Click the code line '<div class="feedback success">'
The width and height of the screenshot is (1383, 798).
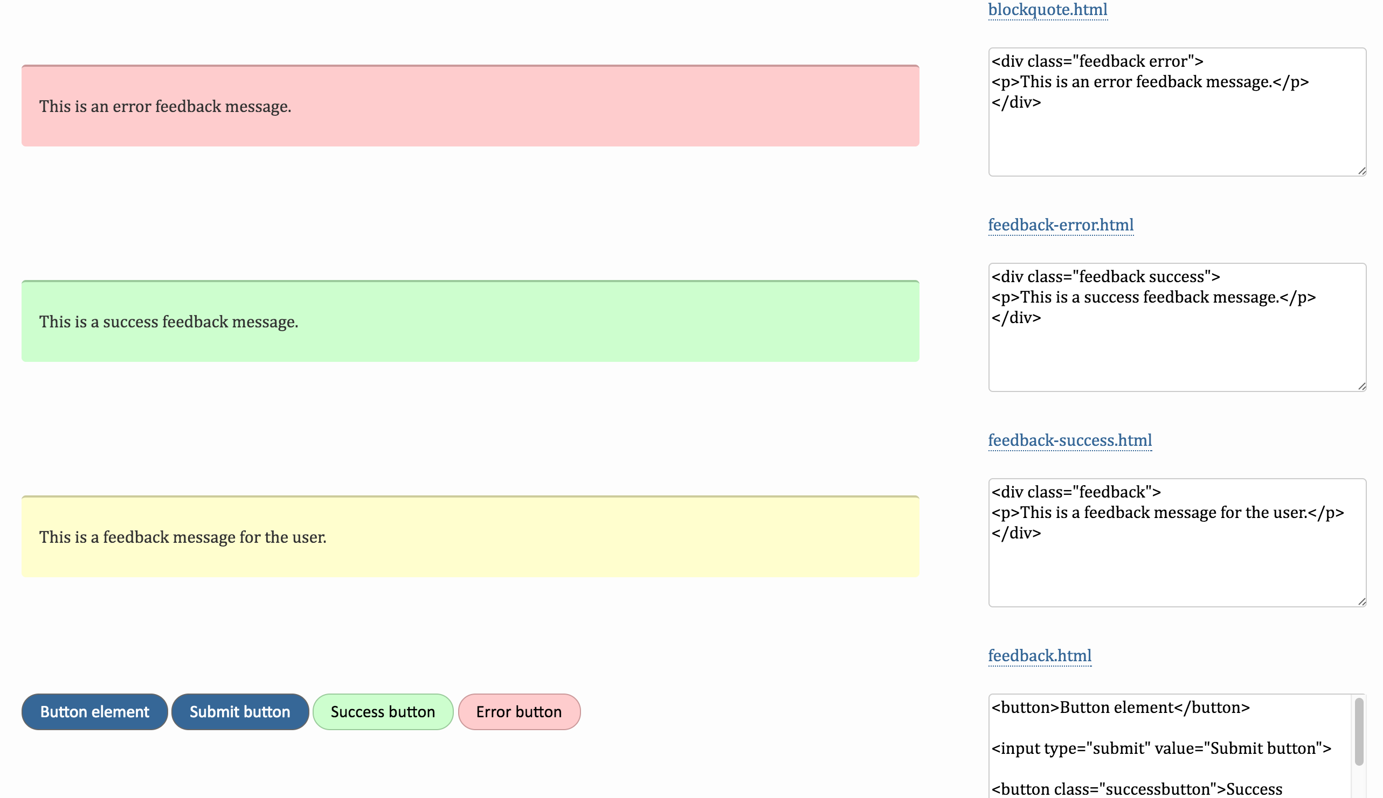[1105, 277]
